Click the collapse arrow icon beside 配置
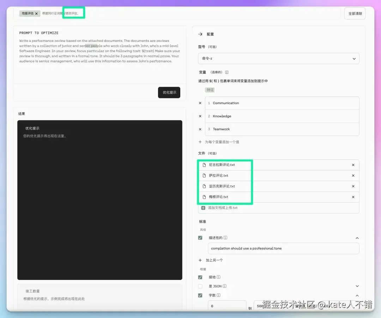This screenshot has height=318, width=381. coord(200,34)
